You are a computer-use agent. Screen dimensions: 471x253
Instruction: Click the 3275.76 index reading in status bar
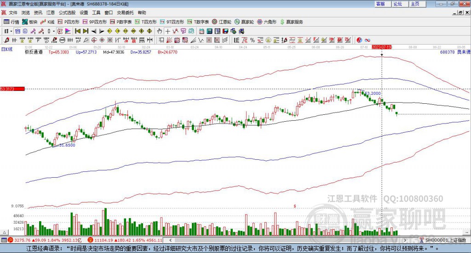pos(22,240)
